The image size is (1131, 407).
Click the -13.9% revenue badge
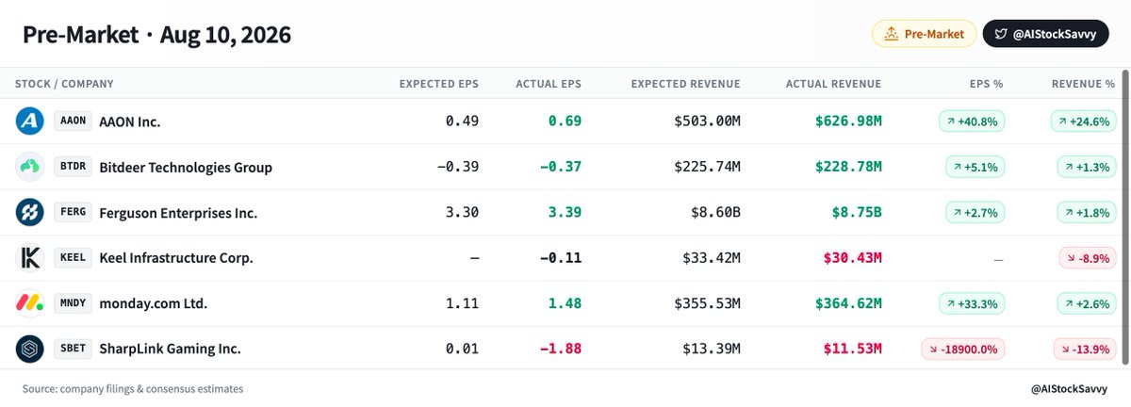click(x=1085, y=349)
